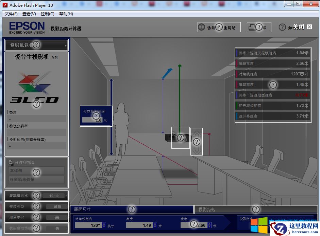
Task: Click the 屏幕上沿距天花板距离 1.84米 row
Action: point(273,53)
